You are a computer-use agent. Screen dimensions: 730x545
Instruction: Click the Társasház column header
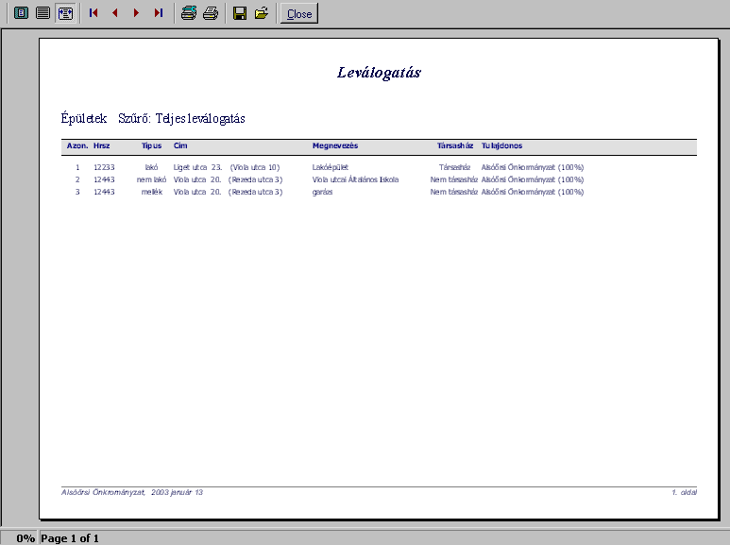(455, 145)
